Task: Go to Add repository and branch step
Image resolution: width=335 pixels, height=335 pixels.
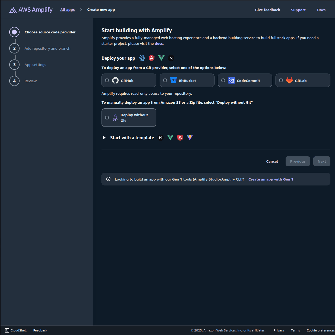Action: click(40, 48)
